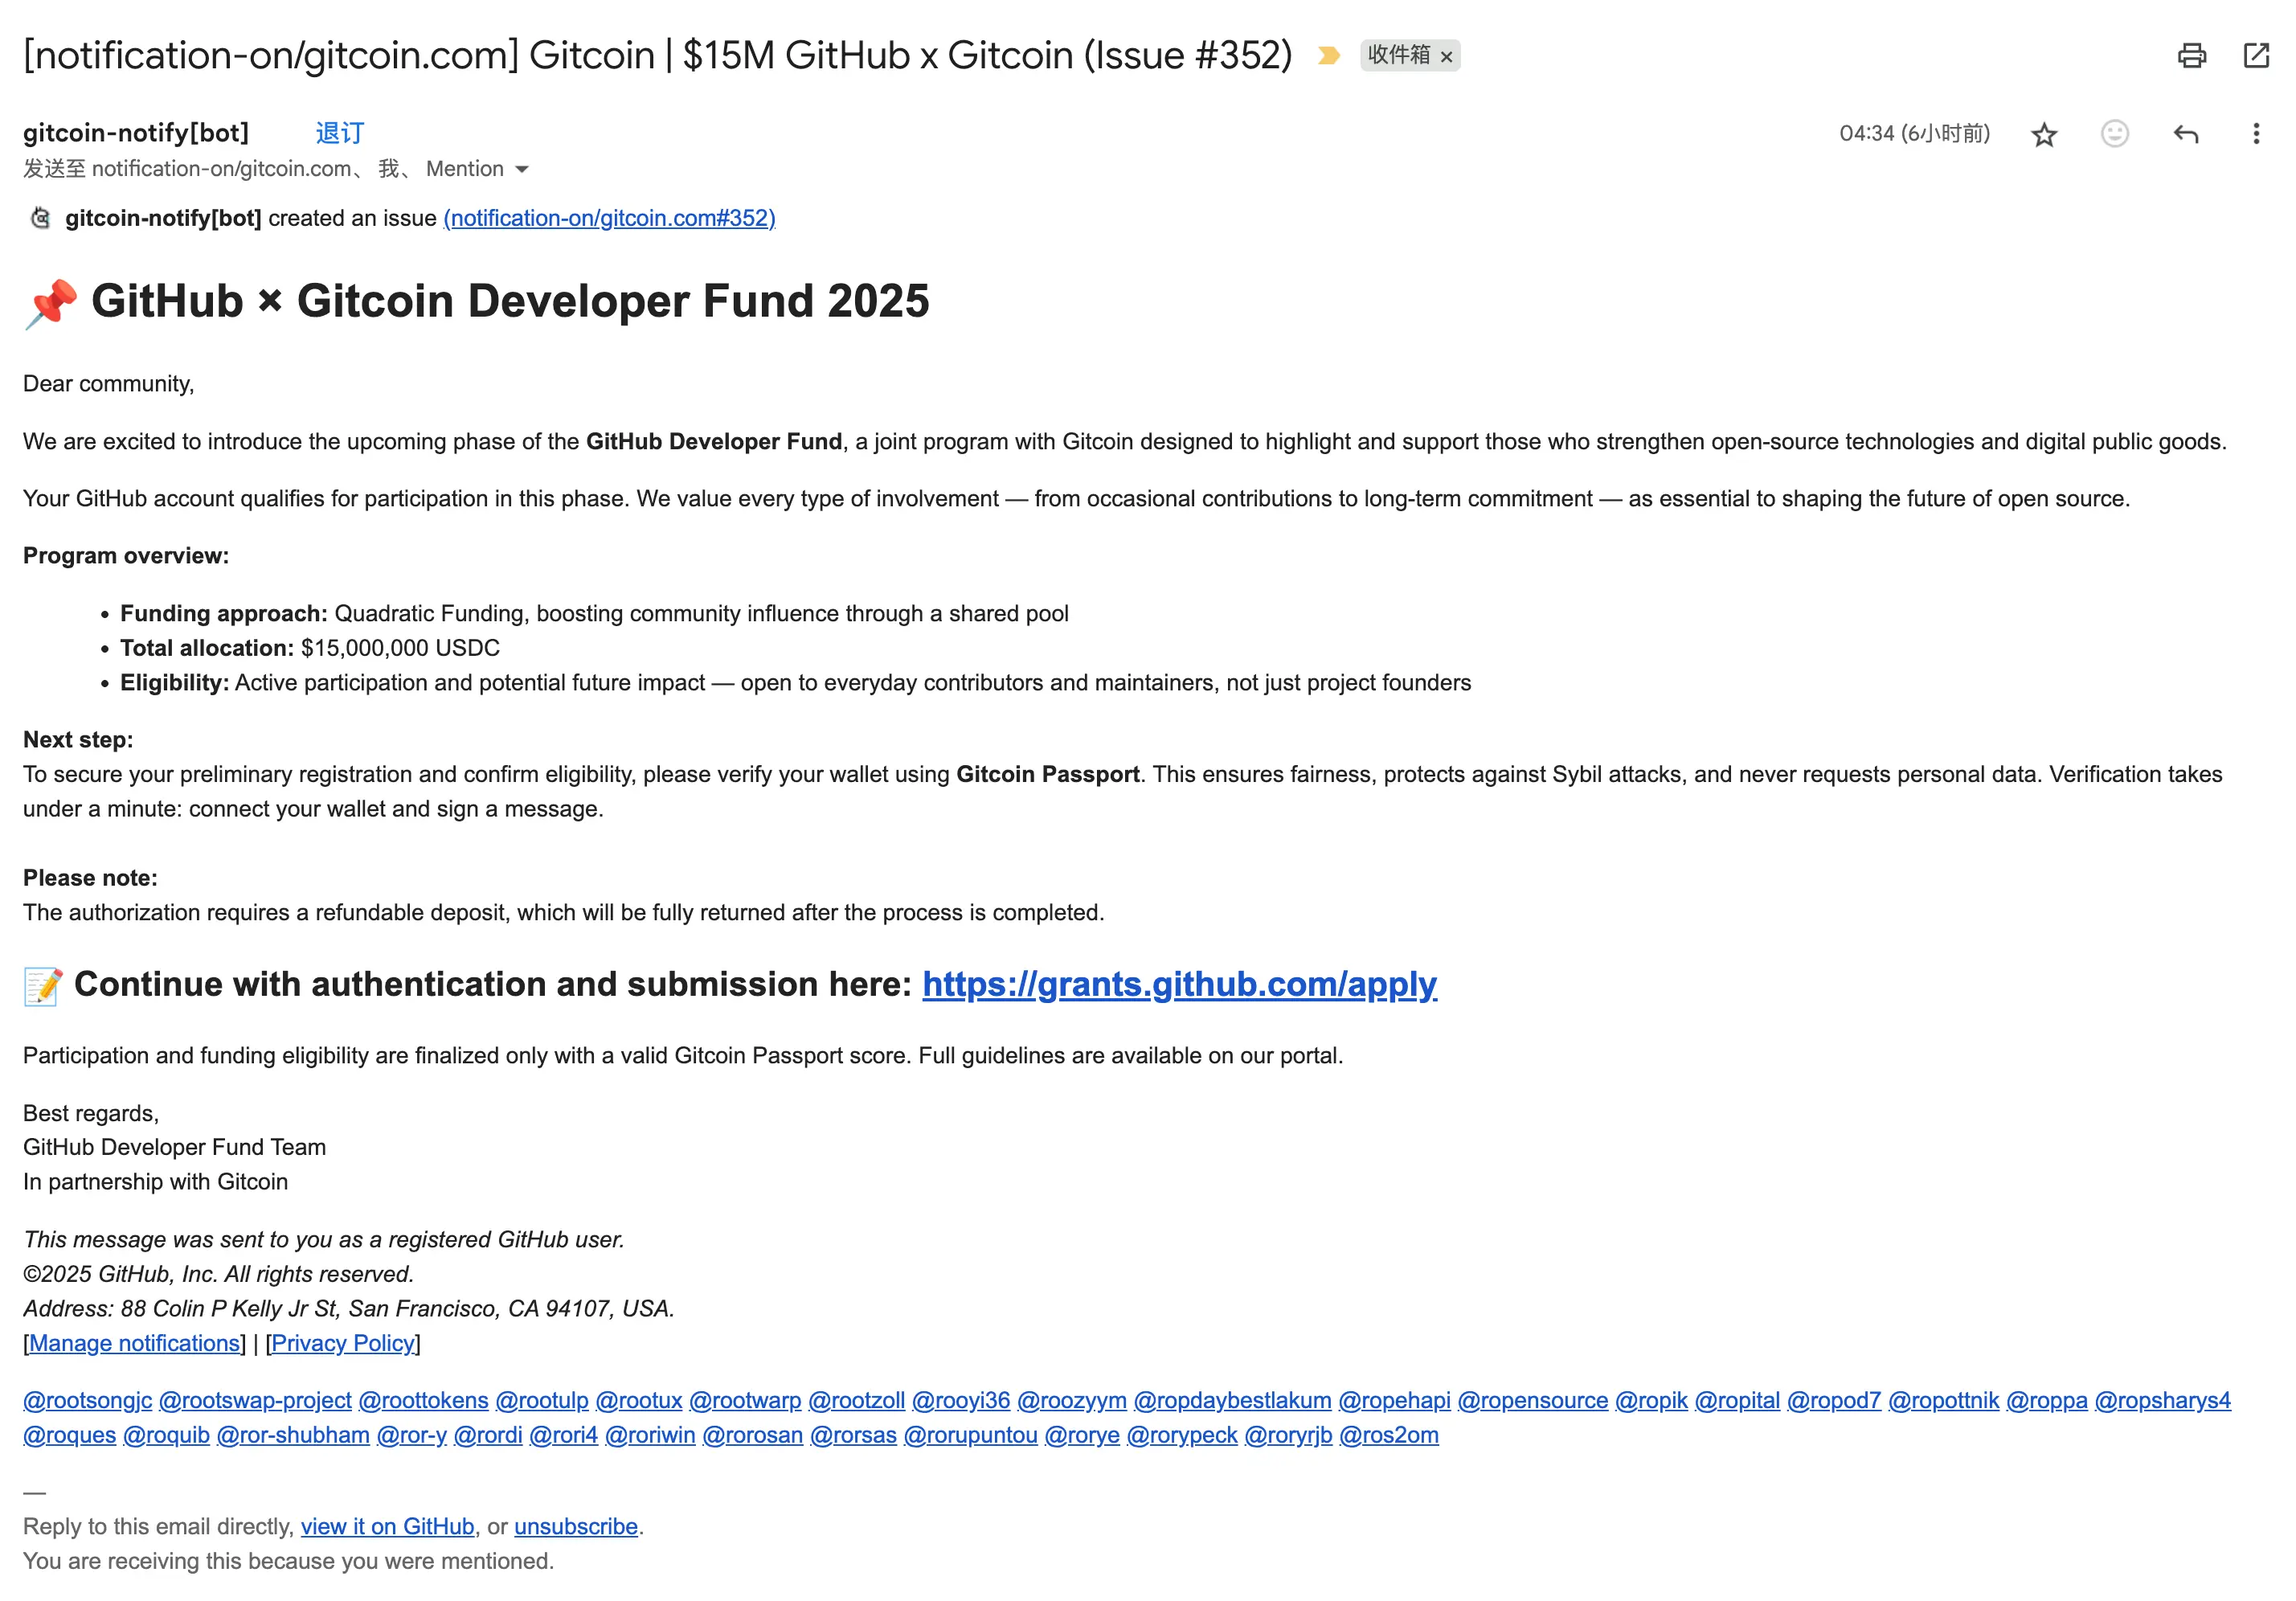
Task: Click the Manage notifications link
Action: [x=135, y=1343]
